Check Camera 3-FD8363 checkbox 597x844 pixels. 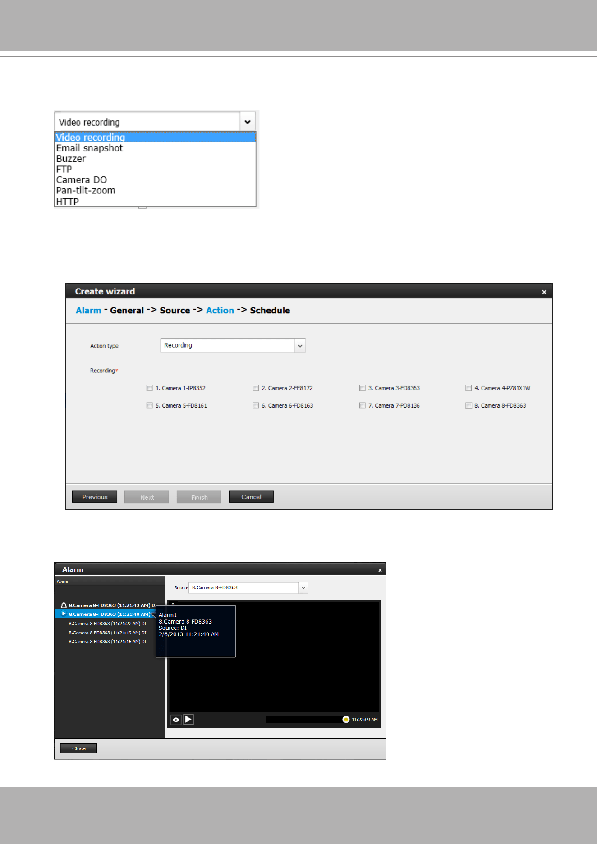point(362,388)
